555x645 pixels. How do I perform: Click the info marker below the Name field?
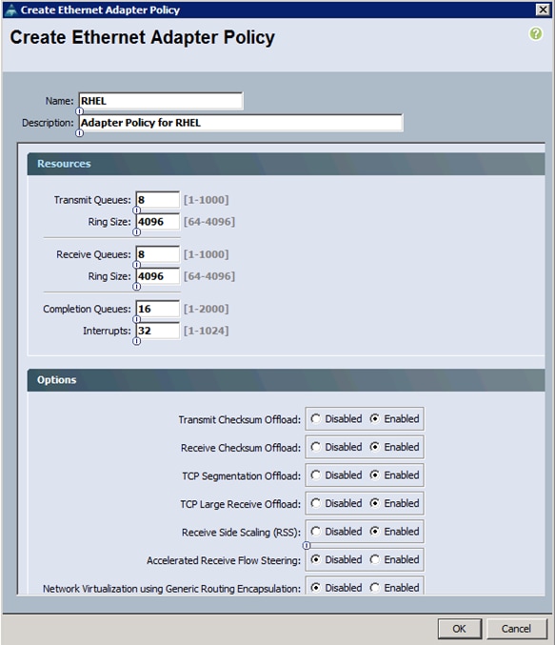point(79,111)
